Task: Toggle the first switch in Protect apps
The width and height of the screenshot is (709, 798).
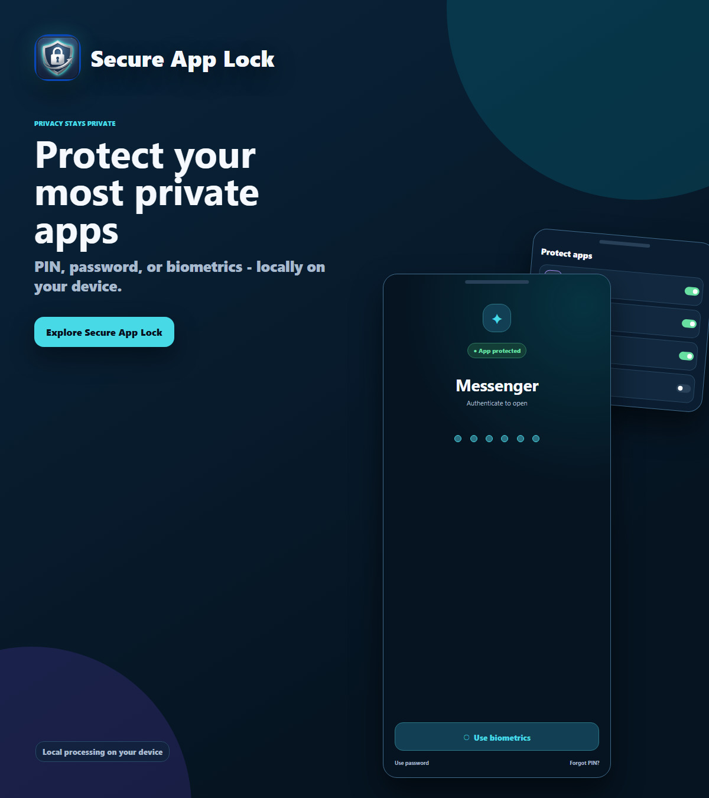Action: [692, 291]
